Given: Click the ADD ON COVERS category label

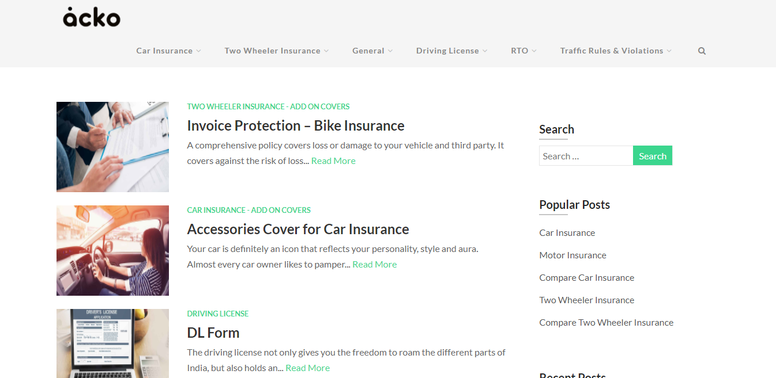Looking at the screenshot, I should click(x=320, y=106).
